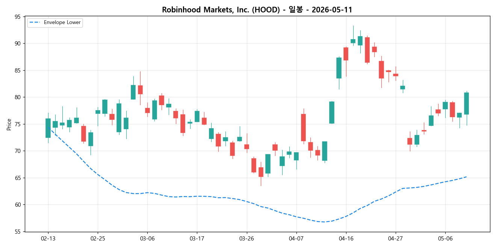Click the 70 price axis tick label

18,151
